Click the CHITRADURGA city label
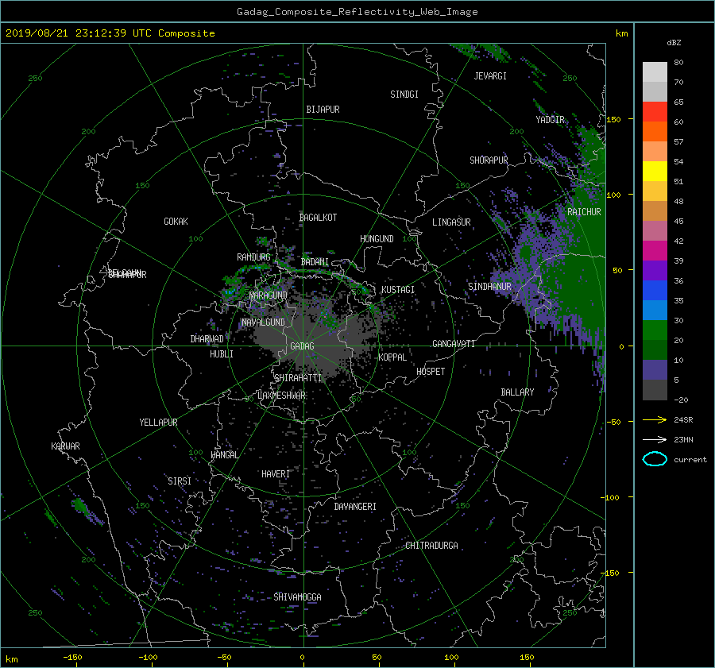The width and height of the screenshot is (715, 668). click(x=431, y=546)
